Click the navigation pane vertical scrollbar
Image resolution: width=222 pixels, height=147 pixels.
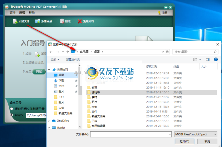coord(80,82)
